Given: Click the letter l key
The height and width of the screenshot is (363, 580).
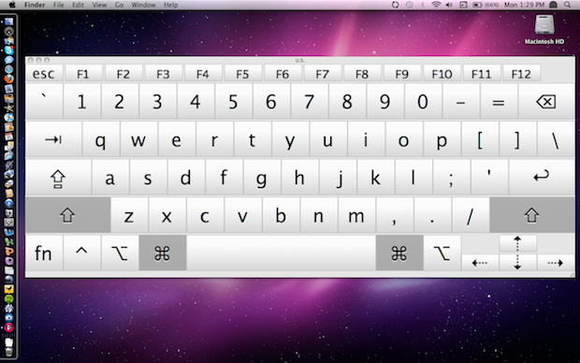Looking at the screenshot, I should pyautogui.click(x=413, y=178).
